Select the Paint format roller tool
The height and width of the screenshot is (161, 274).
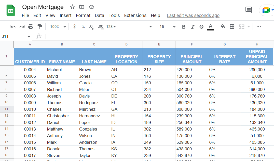(39, 27)
